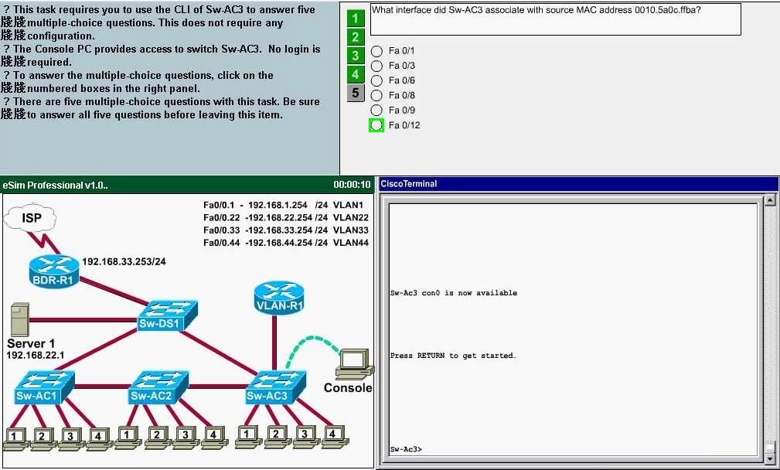
Task: Click the Server 1 tower icon
Action: 20,319
